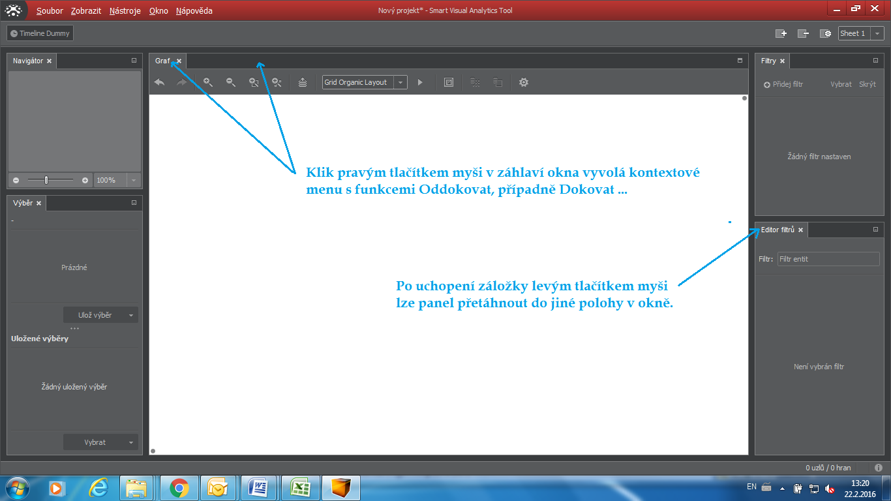
Task: Open the Nástroje menu
Action: coord(125,10)
